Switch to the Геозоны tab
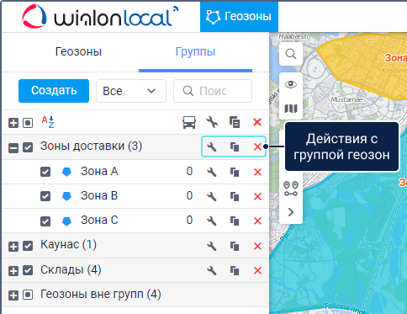Screen dimensions: 407x314 [x=78, y=51]
